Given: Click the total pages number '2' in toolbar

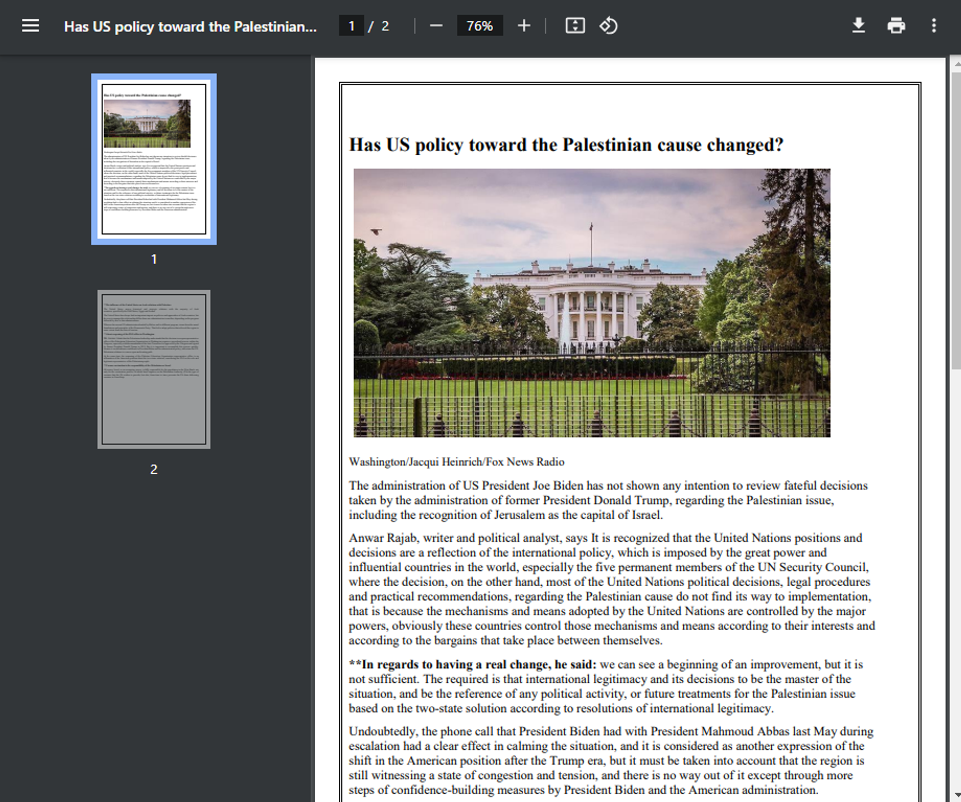Looking at the screenshot, I should [x=385, y=26].
